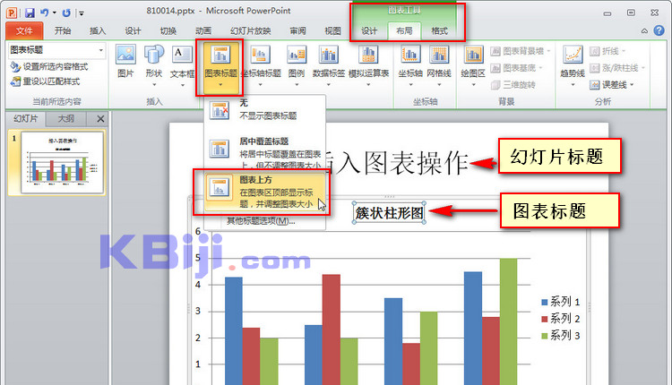The image size is (672, 385).
Task: Click the Save icon in quick access toolbar
Action: tap(30, 13)
